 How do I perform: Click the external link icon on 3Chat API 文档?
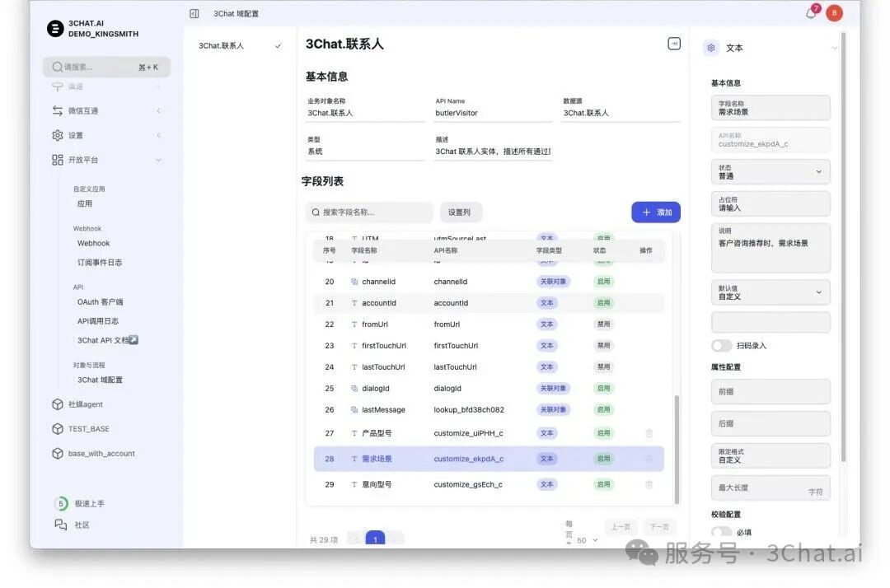click(x=133, y=340)
